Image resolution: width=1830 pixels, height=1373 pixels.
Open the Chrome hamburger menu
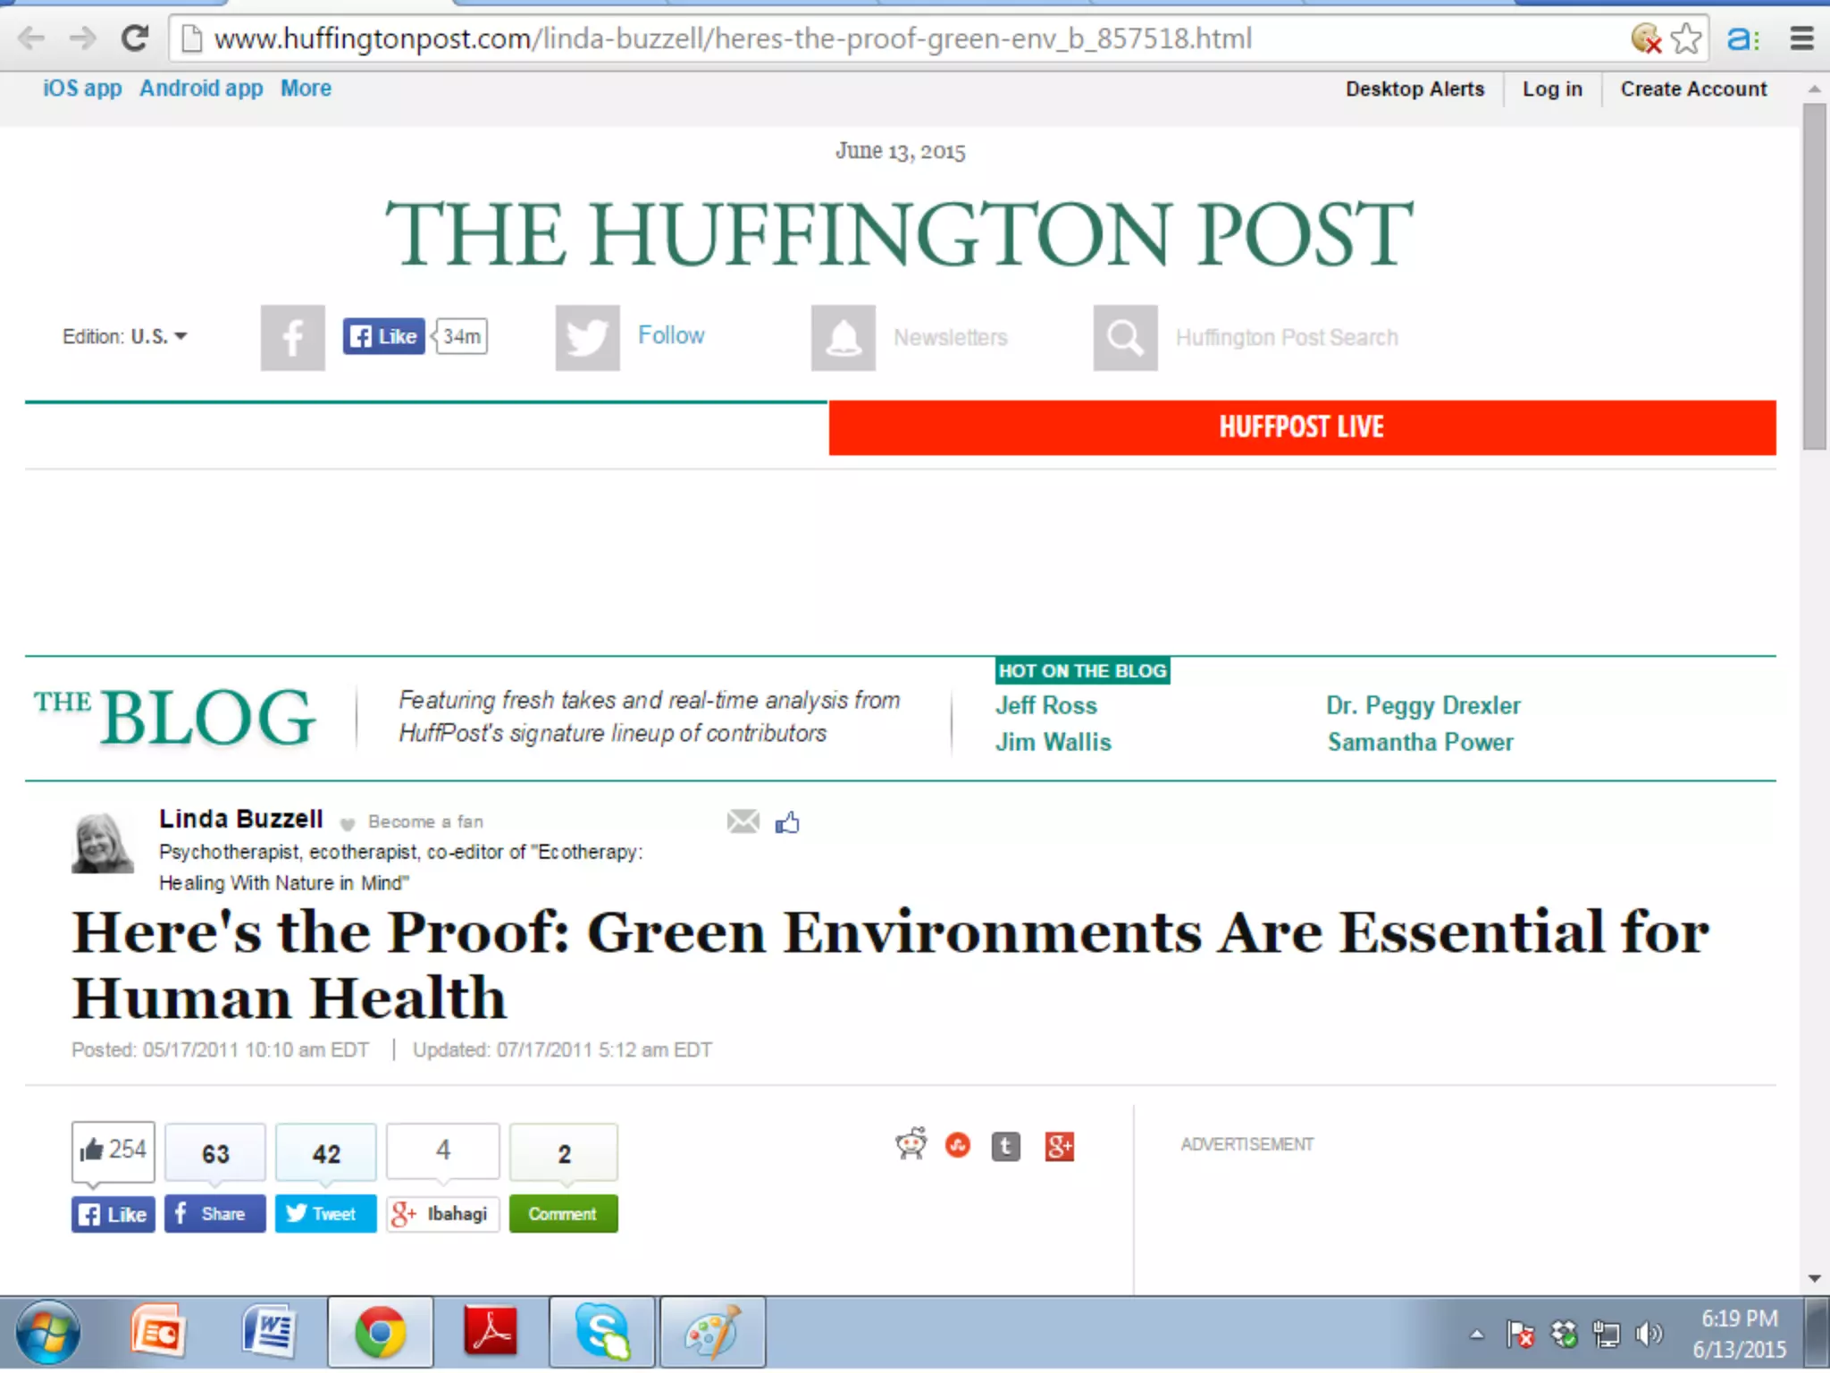pos(1801,38)
